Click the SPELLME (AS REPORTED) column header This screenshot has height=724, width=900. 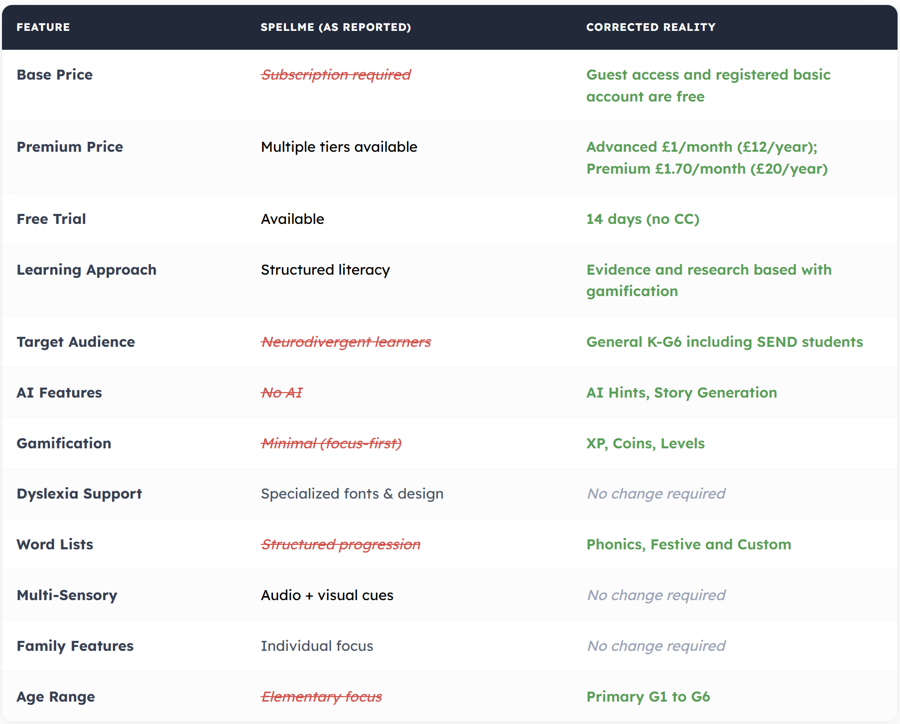pos(336,27)
